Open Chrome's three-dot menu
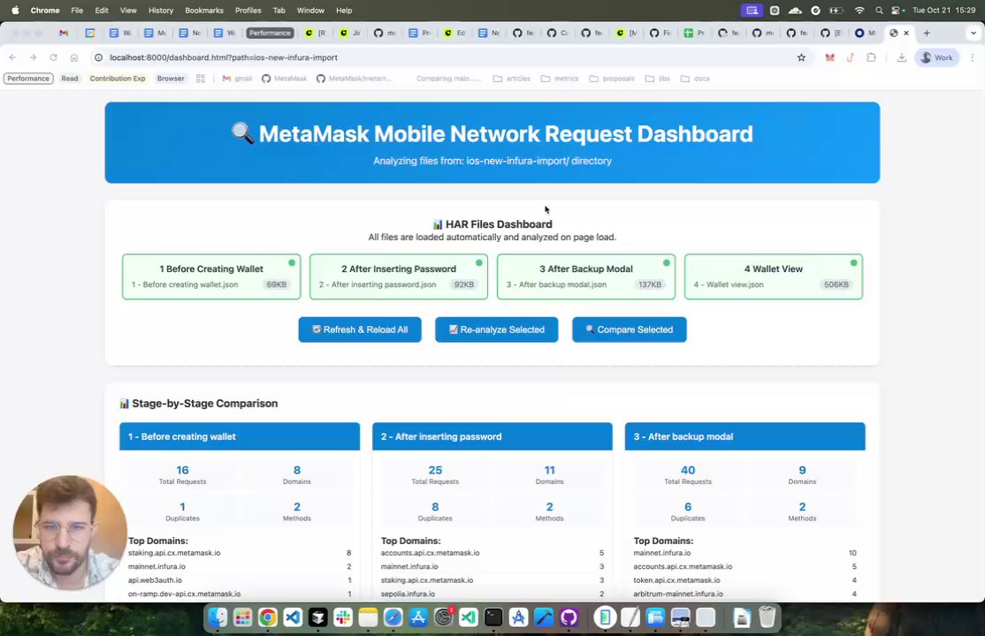 tap(972, 57)
